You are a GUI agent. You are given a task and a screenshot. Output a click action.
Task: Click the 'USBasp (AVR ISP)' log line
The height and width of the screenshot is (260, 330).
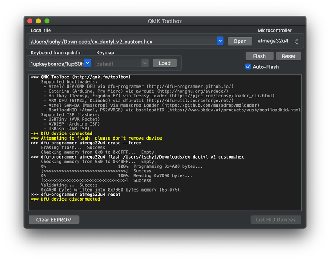67,129
